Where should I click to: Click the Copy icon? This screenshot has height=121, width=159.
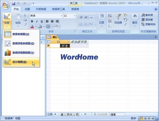pyautogui.click(x=25, y=20)
